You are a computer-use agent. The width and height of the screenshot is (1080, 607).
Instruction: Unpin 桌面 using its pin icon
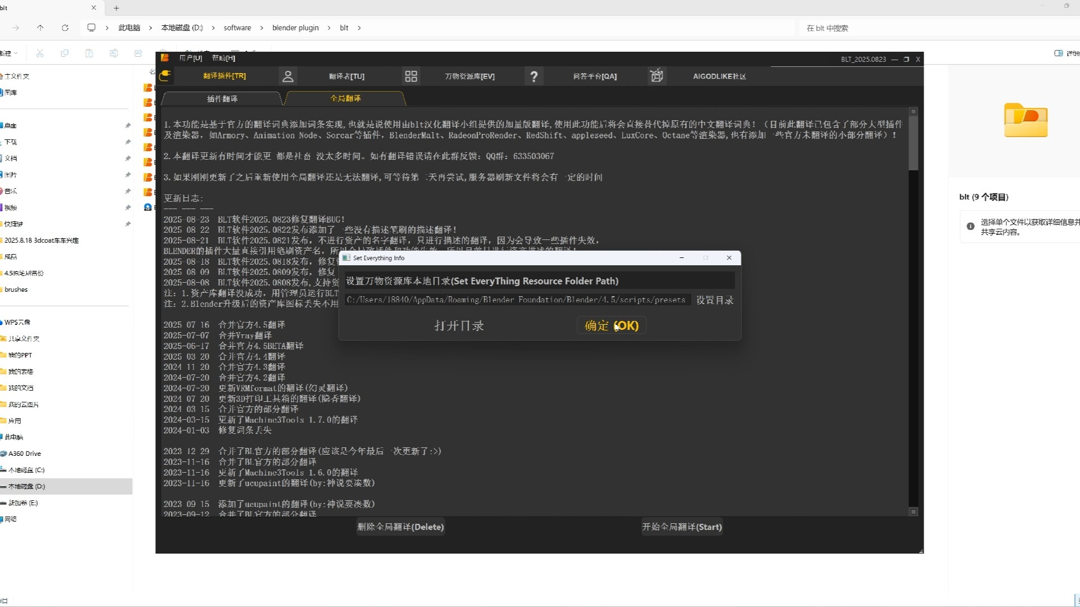pyautogui.click(x=128, y=125)
